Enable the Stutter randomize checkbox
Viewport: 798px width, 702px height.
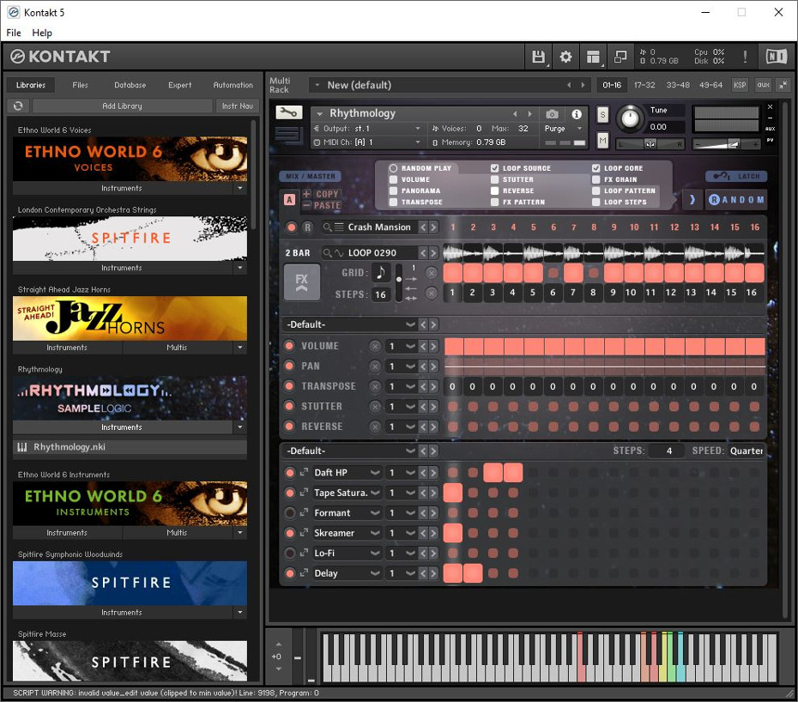[x=495, y=179]
